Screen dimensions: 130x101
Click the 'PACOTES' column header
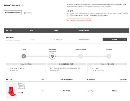pyautogui.click(x=9, y=31)
